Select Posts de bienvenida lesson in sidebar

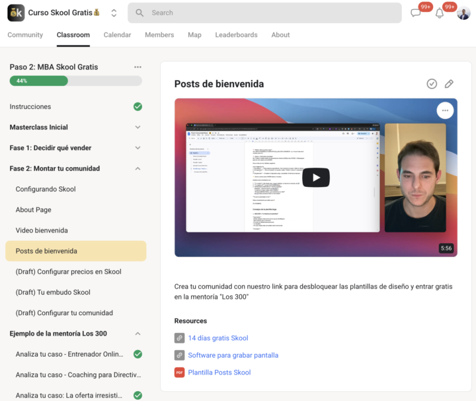(x=76, y=251)
